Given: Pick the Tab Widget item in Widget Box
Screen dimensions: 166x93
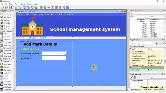Looking at the screenshot, I should tap(6, 70).
